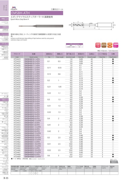This screenshot has height=182, width=129.
Task: Click code HT24432 in the table
Action: (17, 78)
